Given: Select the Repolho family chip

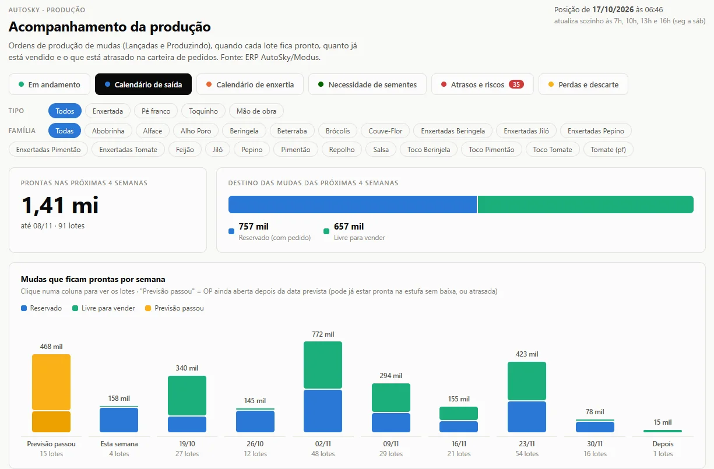Looking at the screenshot, I should pos(342,149).
